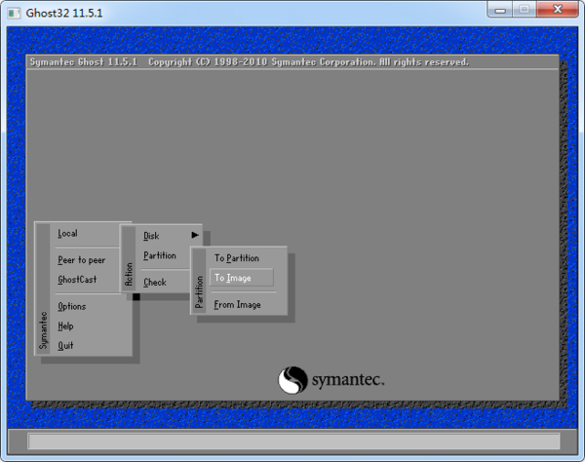Select Peer to peer menu entry
The image size is (585, 462).
point(81,260)
